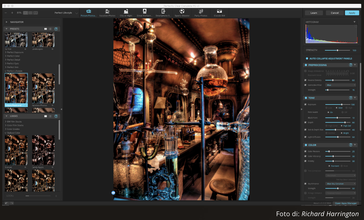Turn Face Aware Off radio button
This screenshot has height=220, width=364.
coord(343,112)
